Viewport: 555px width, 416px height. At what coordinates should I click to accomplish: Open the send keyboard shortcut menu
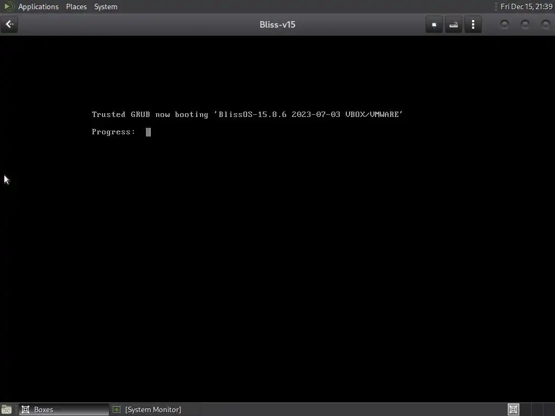[x=454, y=25]
